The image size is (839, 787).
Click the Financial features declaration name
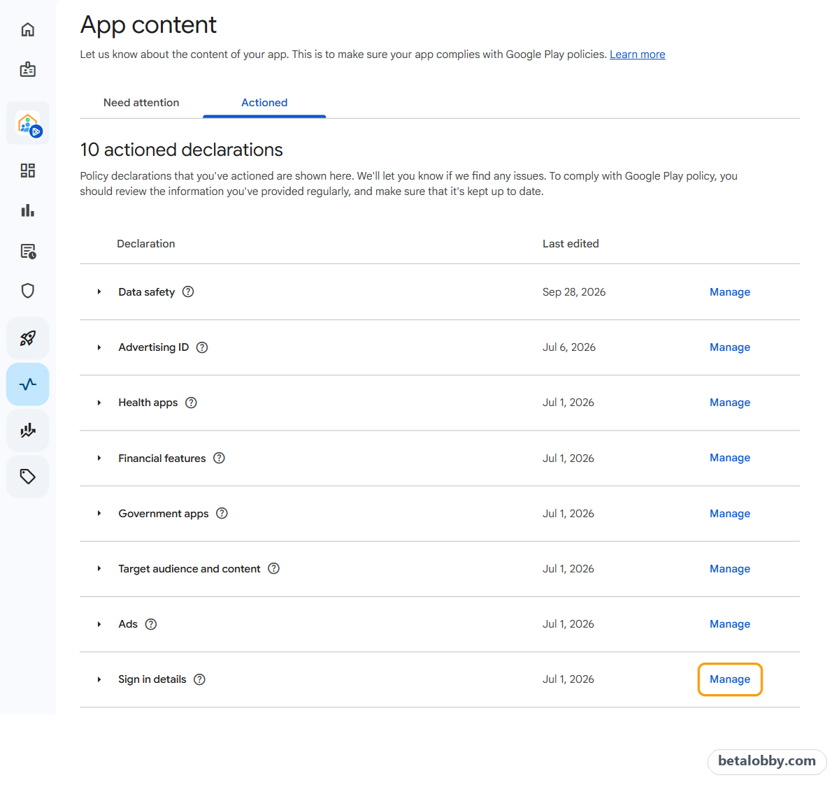click(162, 459)
